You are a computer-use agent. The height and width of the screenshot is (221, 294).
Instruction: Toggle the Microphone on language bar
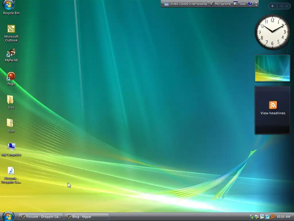click(220, 4)
